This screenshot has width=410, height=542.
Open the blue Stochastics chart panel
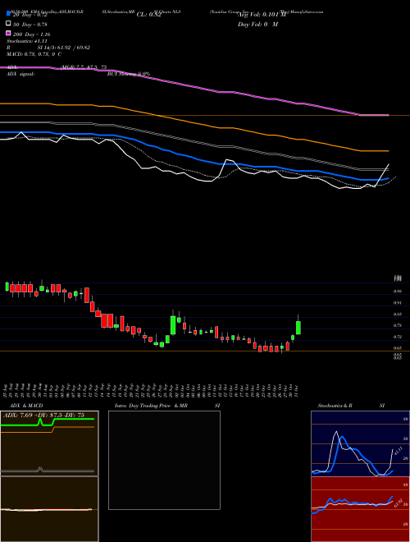click(360, 443)
